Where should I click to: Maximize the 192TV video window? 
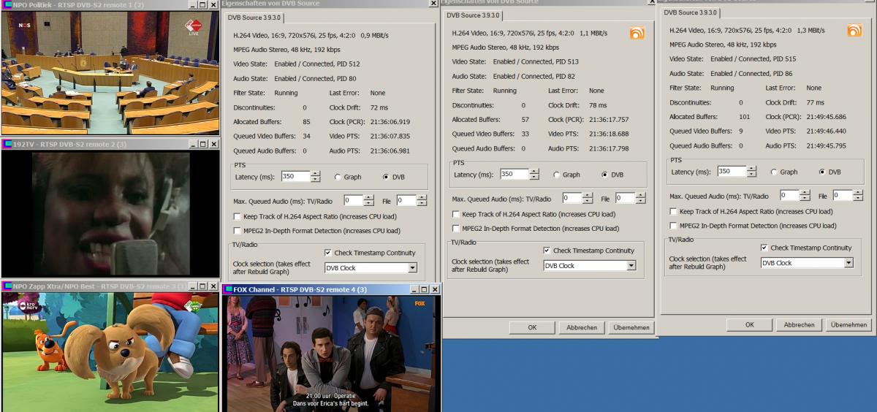[203, 144]
